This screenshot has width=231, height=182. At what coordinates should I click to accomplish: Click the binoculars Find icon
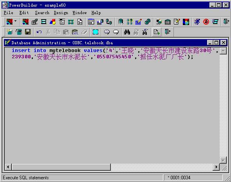point(127,32)
